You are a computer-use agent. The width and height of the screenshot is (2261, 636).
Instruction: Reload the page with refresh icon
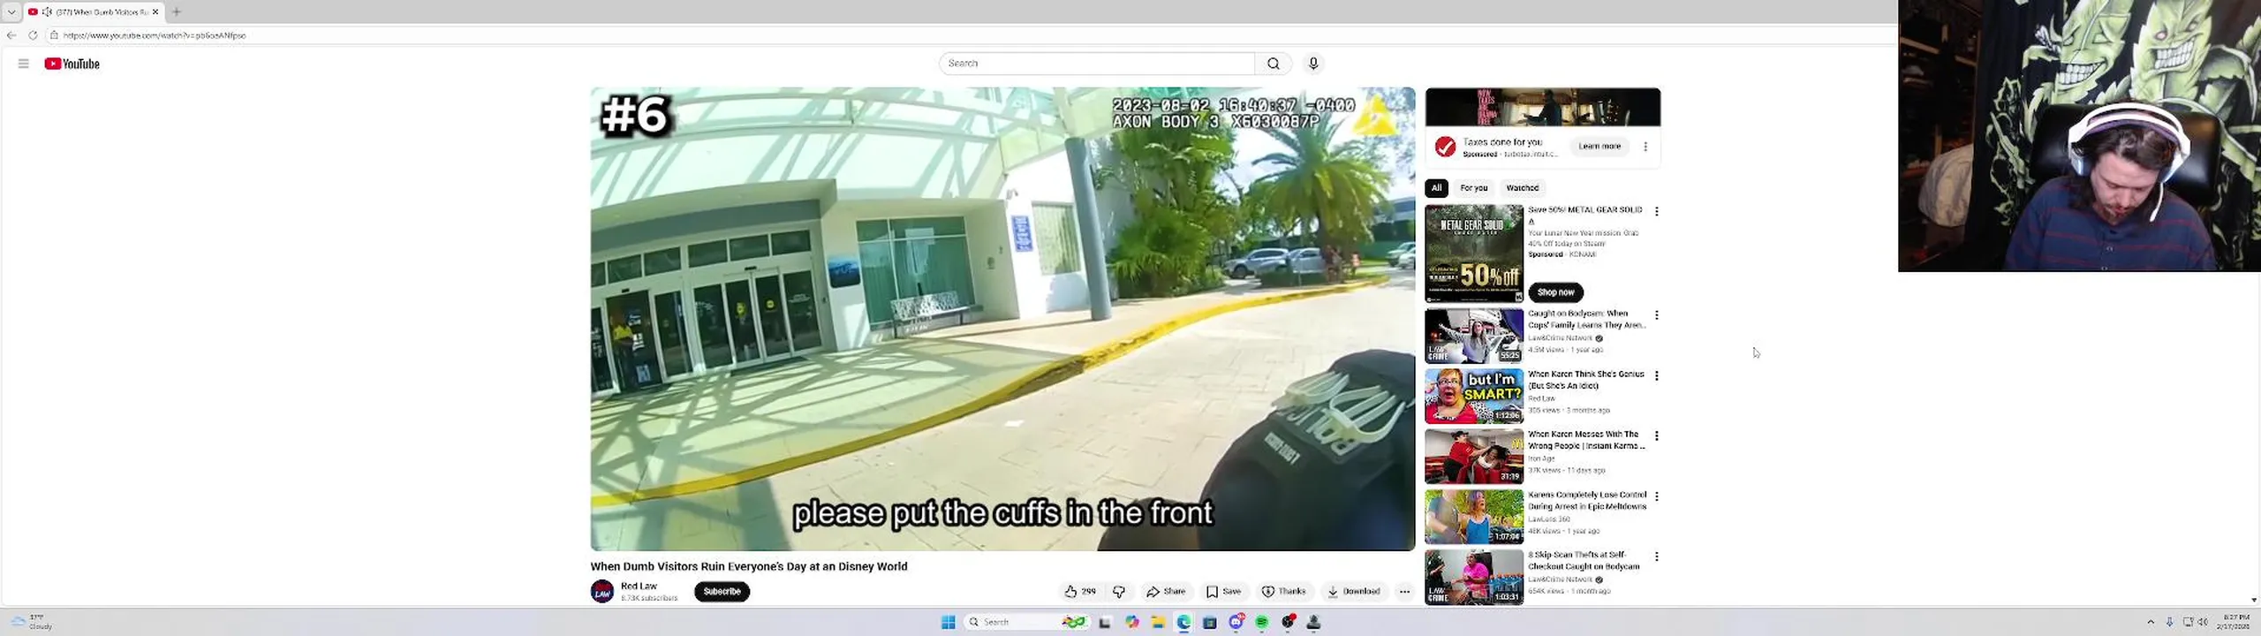pos(33,35)
